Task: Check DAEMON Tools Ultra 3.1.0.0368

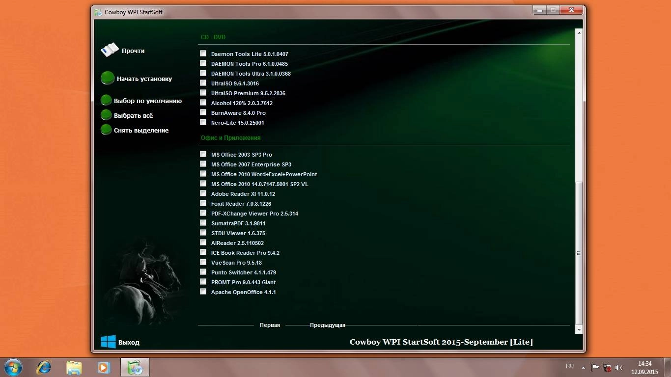Action: click(203, 73)
